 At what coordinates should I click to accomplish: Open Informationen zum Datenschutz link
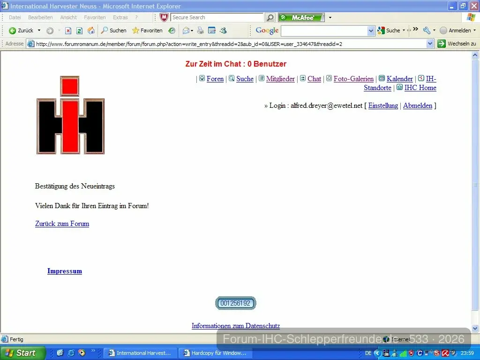pyautogui.click(x=236, y=326)
